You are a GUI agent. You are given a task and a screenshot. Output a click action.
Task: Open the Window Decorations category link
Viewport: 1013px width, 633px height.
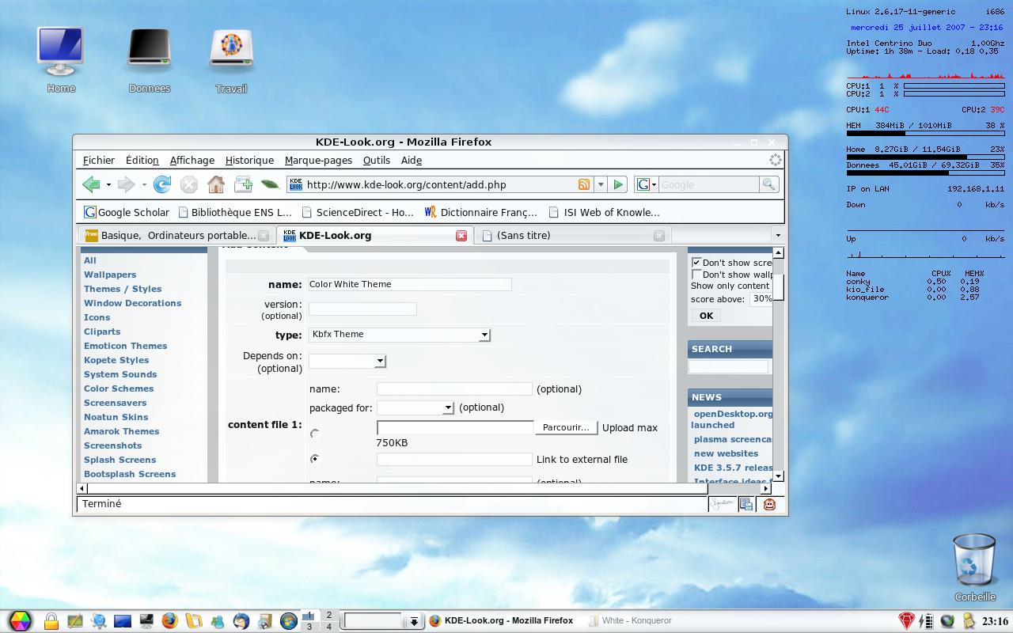tap(132, 303)
